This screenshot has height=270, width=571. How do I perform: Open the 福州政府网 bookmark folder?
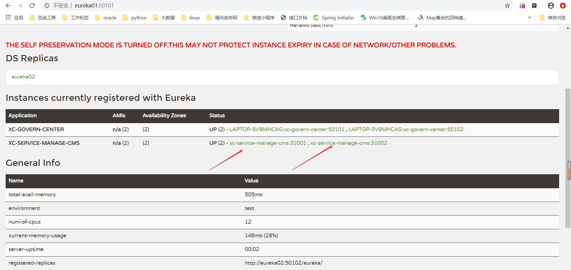pyautogui.click(x=222, y=18)
